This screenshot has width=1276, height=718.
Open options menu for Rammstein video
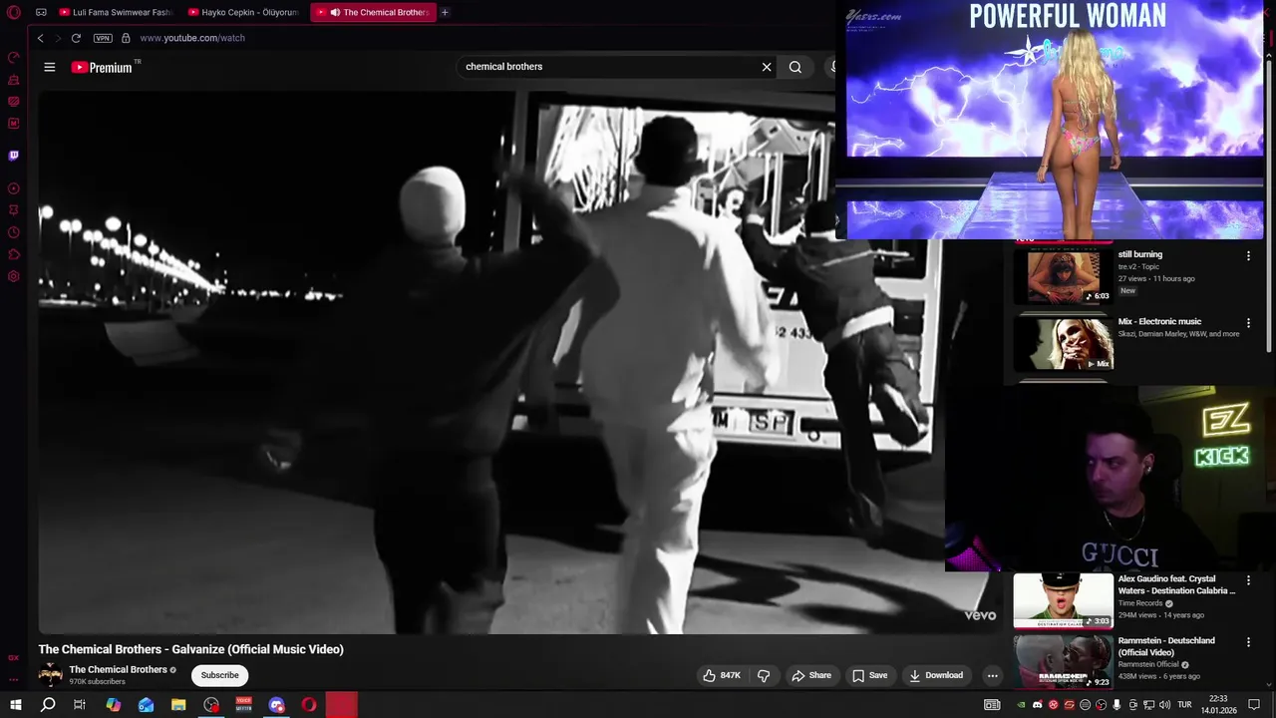1248,641
